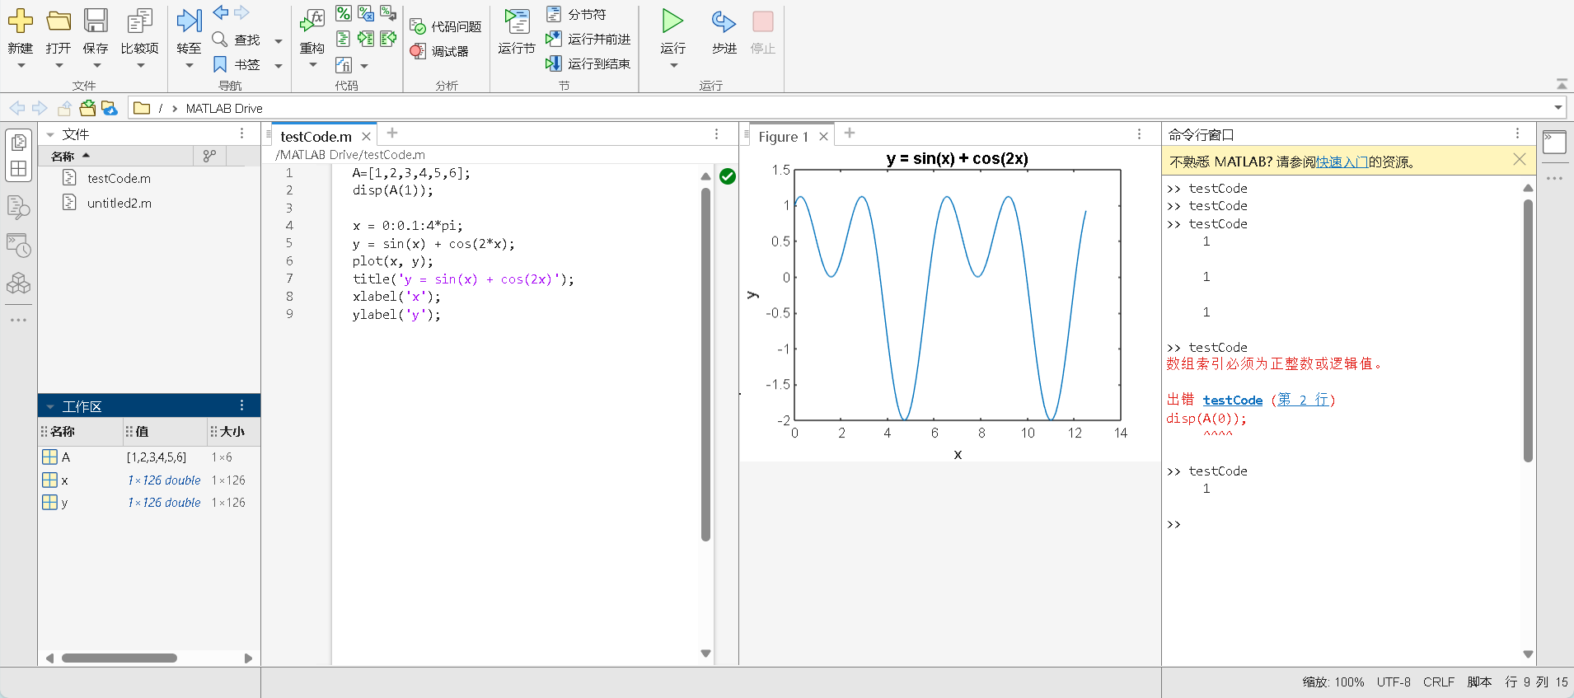Screen dimensions: 1574x698
Task: Open the 文件 panel three-dot menu
Action: [x=241, y=134]
